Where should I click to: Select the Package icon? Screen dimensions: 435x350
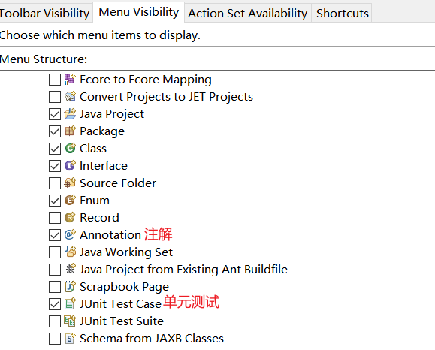click(70, 131)
